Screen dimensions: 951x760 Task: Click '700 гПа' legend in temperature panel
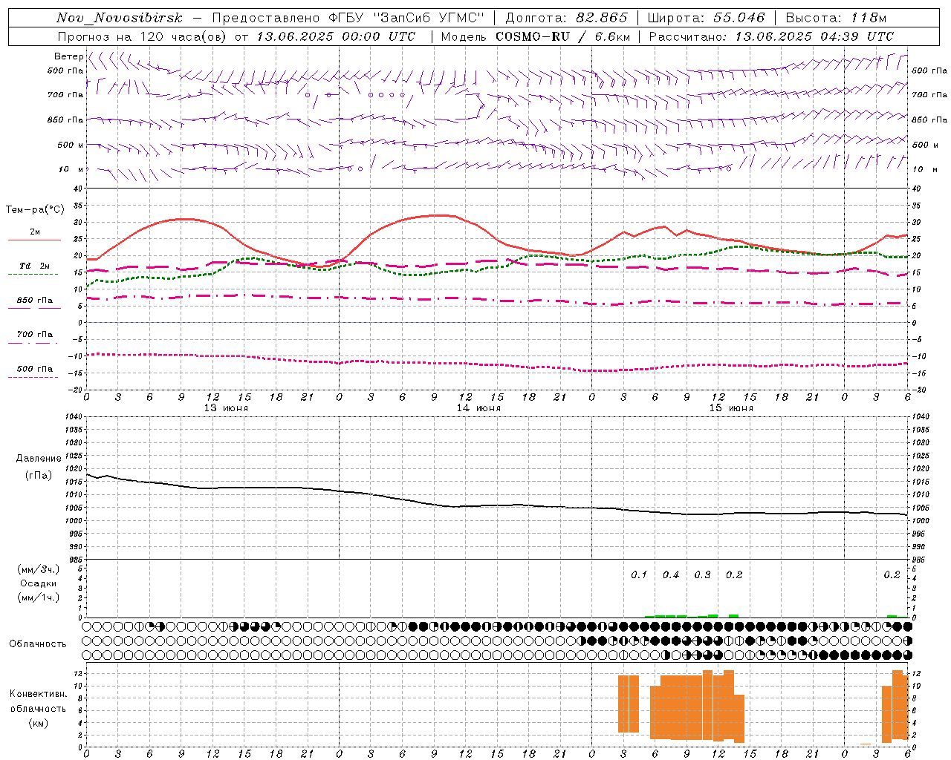point(35,335)
